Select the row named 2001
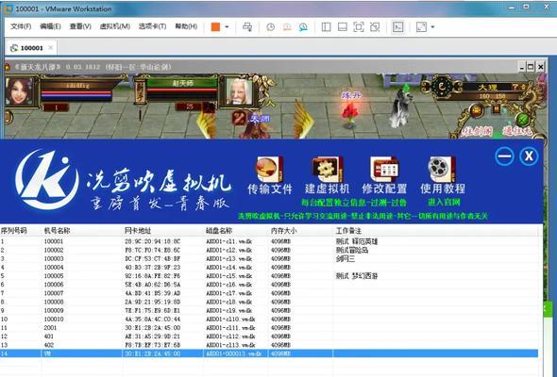Image resolution: width=557 pixels, height=377 pixels. [269, 328]
